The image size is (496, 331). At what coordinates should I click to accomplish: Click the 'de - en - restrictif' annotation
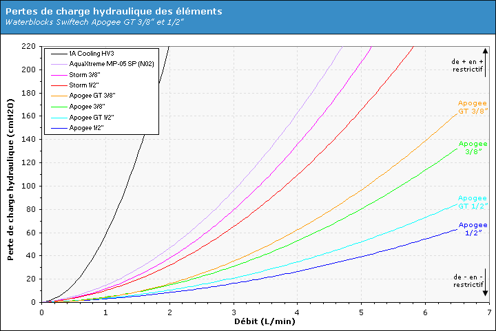pyautogui.click(x=468, y=281)
